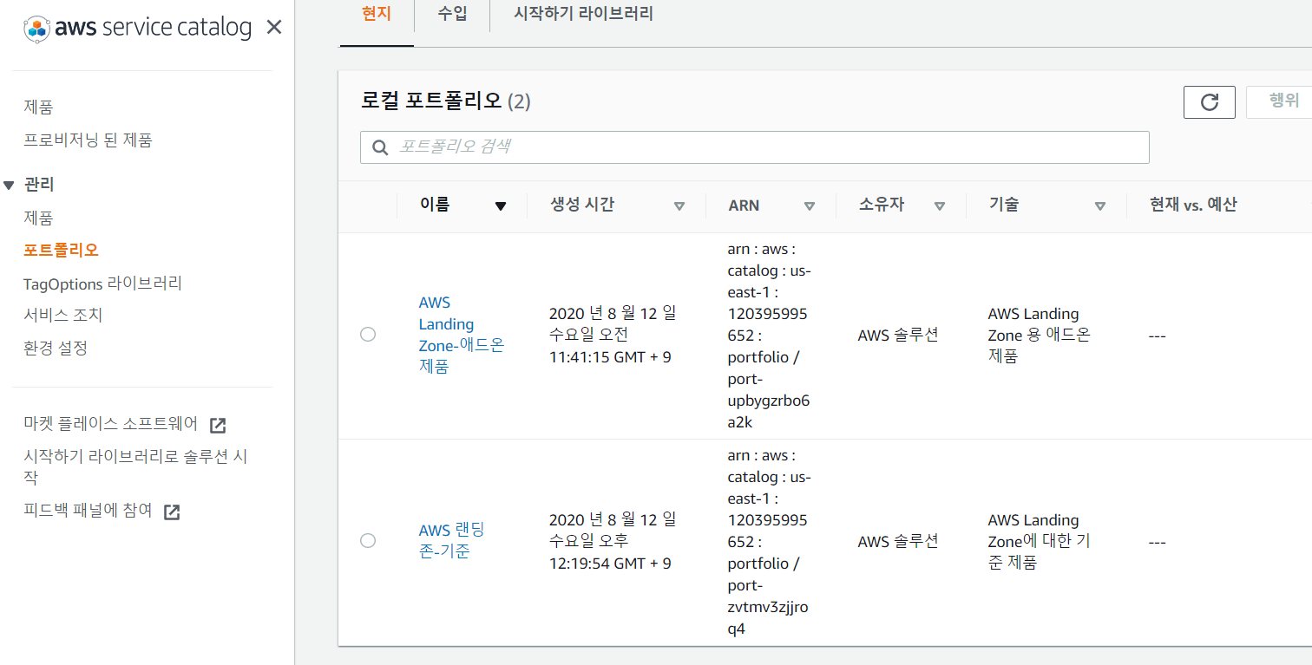Close the navigation sidebar with the X
Image resolution: width=1312 pixels, height=665 pixels.
coord(274,28)
